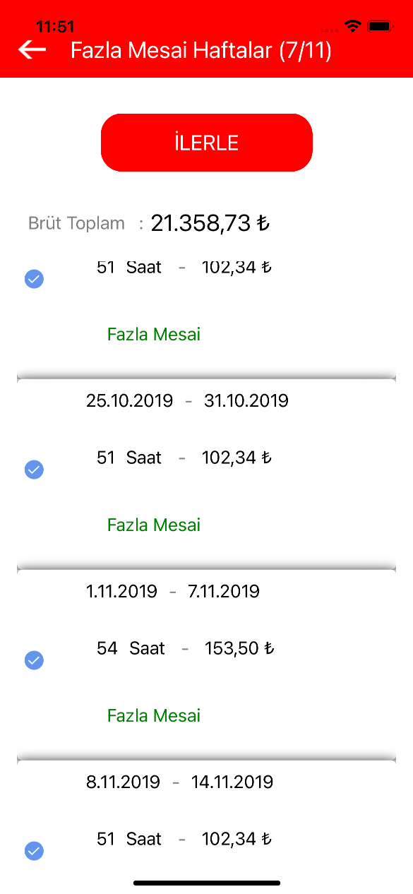Image resolution: width=413 pixels, height=894 pixels.
Task: Tap the first green Fazla Mesai label
Action: (154, 334)
